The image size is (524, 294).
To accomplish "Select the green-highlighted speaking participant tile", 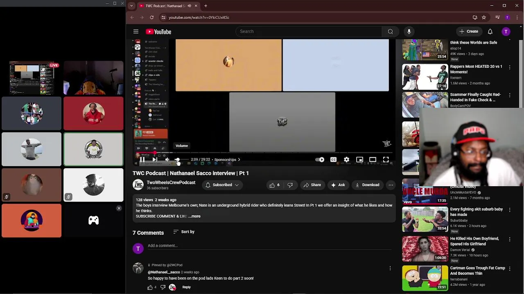I will point(93,149).
